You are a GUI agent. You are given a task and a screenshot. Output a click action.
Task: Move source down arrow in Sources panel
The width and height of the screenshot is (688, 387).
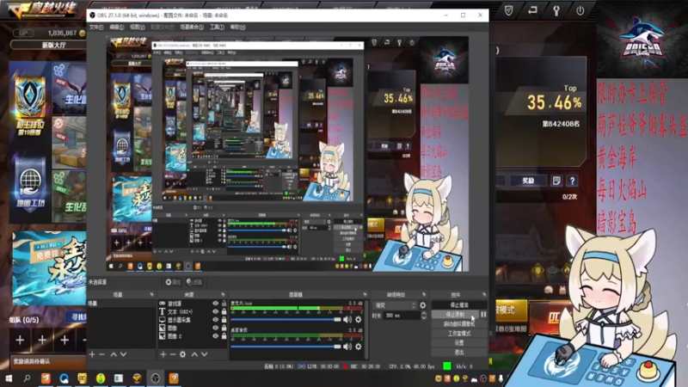point(205,354)
